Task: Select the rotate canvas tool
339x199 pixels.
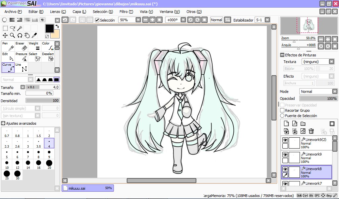Action: click(20, 35)
